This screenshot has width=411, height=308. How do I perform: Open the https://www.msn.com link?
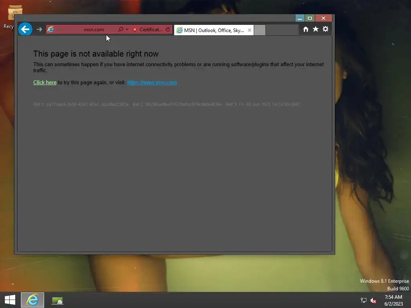(x=152, y=83)
